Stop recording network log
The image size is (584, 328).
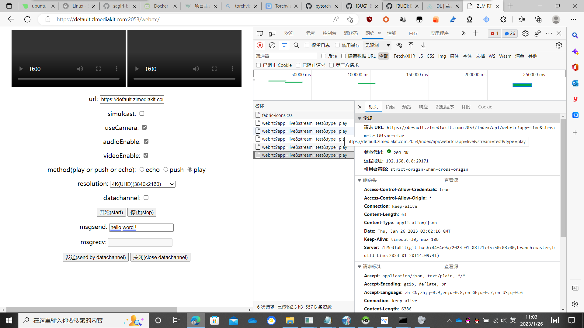tap(260, 45)
